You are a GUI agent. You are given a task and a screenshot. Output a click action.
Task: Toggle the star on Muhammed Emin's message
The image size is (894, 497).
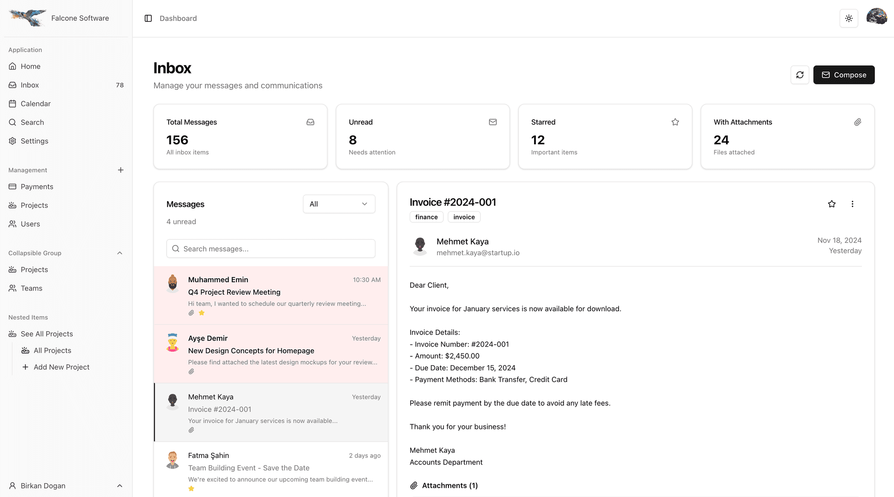tap(201, 313)
